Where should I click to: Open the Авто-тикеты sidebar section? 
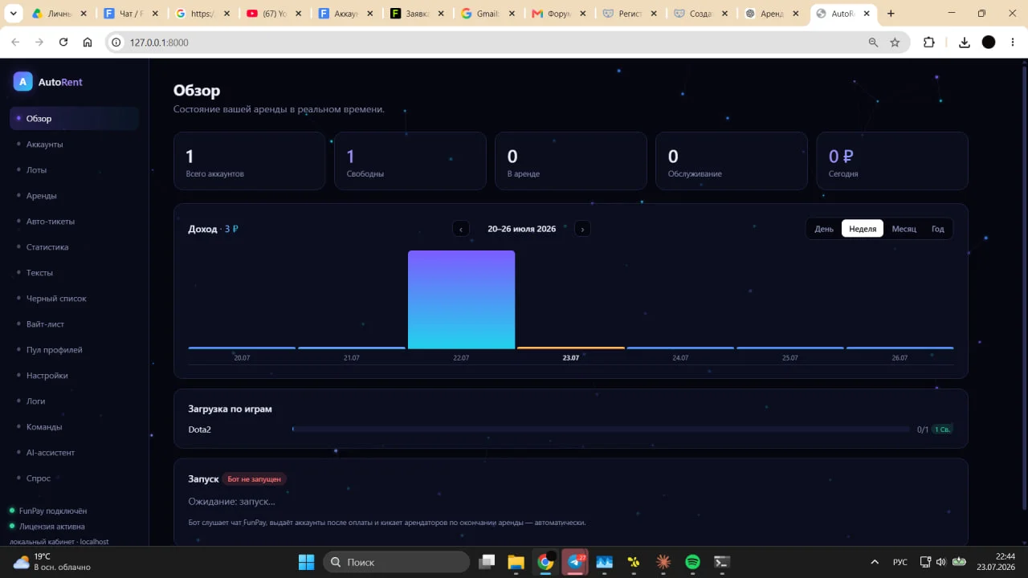(x=74, y=222)
